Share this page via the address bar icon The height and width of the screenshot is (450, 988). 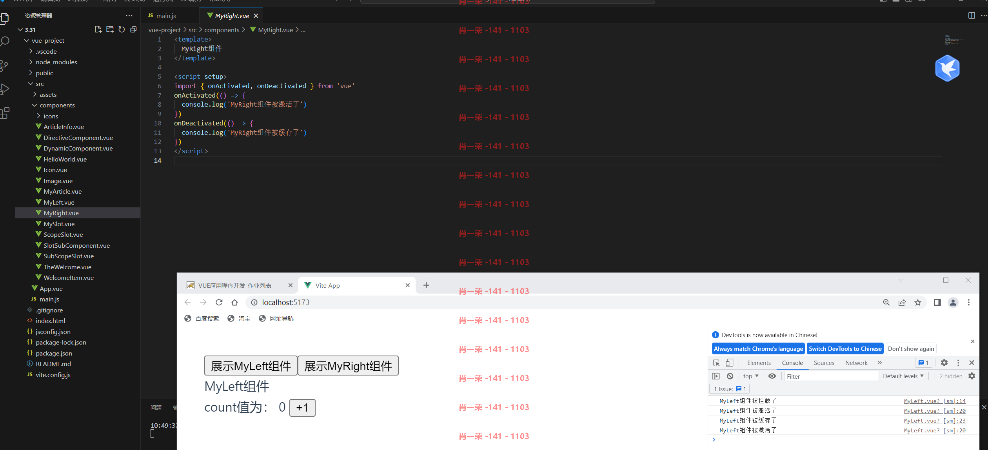tap(902, 302)
